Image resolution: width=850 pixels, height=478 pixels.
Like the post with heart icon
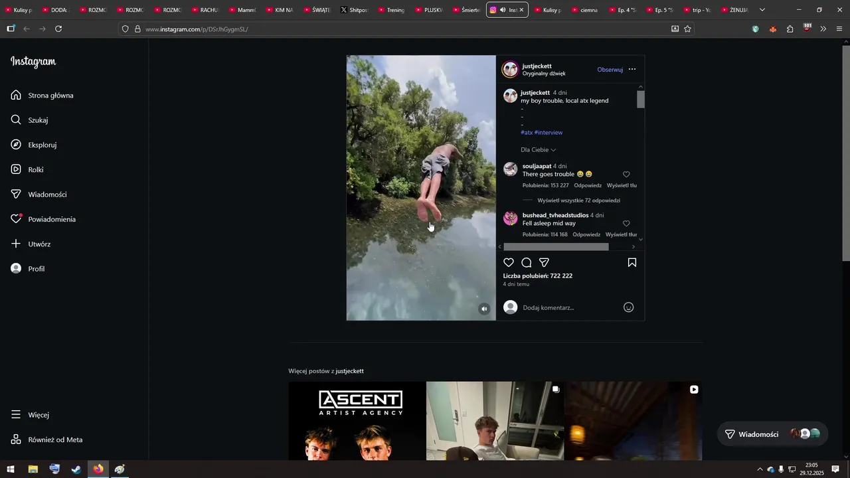click(509, 263)
